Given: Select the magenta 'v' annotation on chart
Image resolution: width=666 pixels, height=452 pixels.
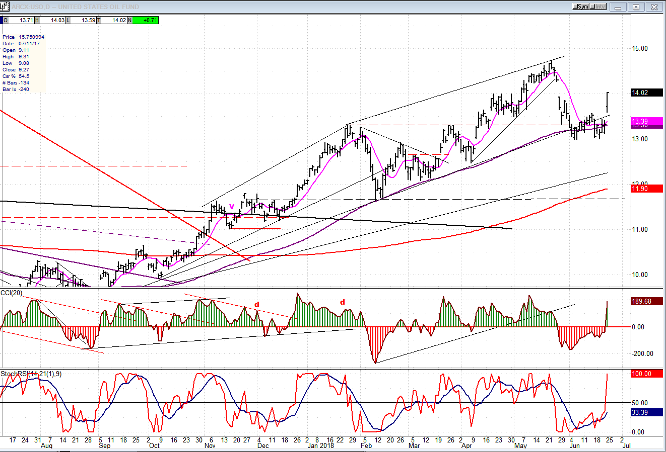Looking at the screenshot, I should click(x=232, y=206).
